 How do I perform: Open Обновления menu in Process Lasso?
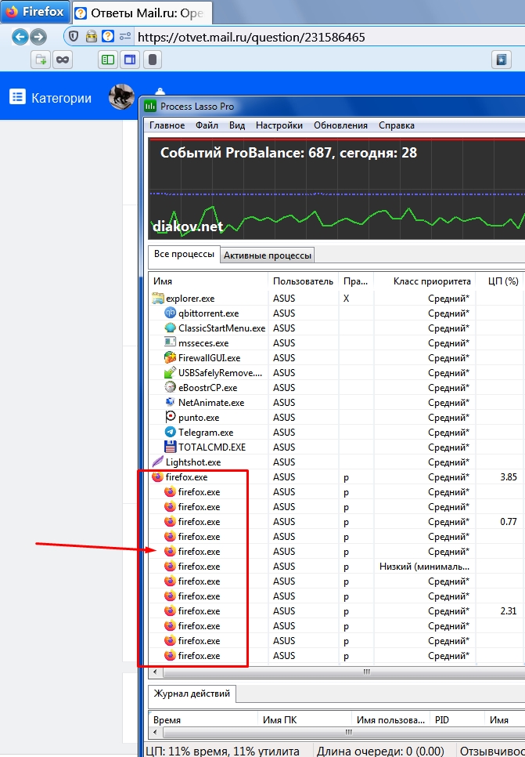340,125
